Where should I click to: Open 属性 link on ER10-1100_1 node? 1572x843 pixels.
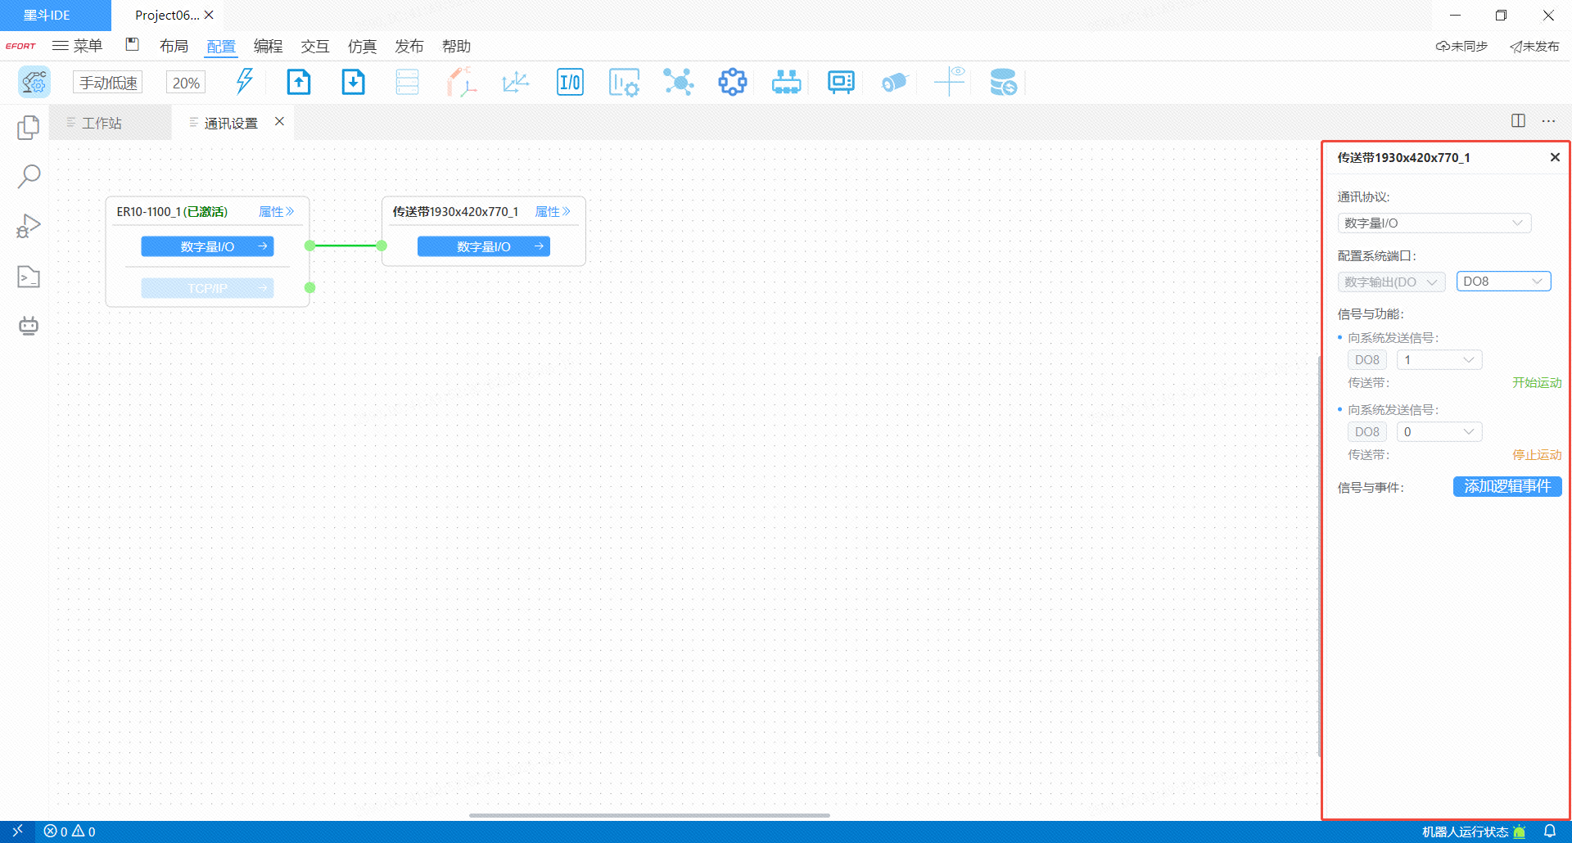click(276, 212)
